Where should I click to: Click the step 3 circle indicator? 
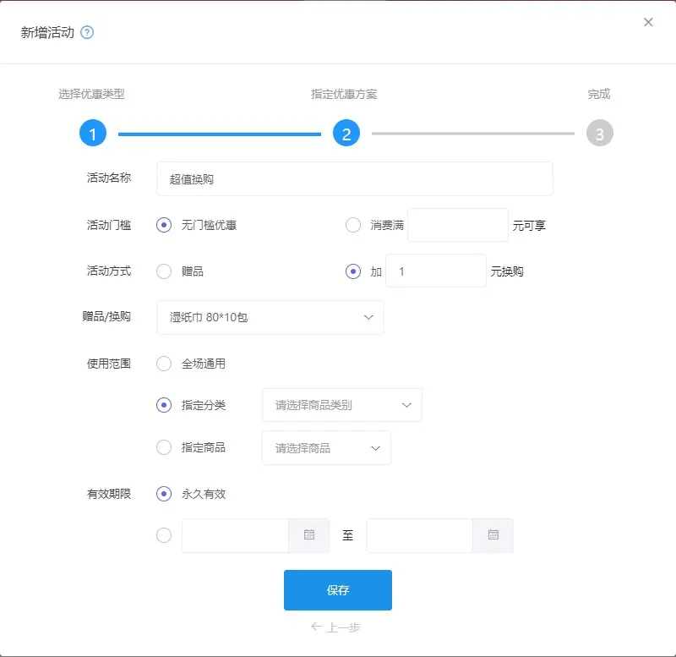(x=600, y=133)
